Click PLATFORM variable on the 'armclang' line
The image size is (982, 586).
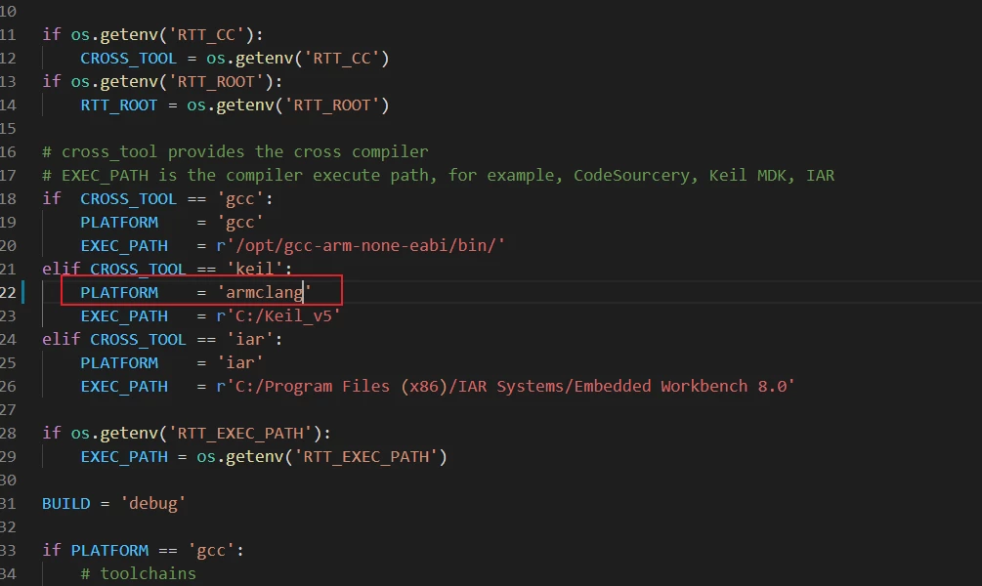[119, 292]
